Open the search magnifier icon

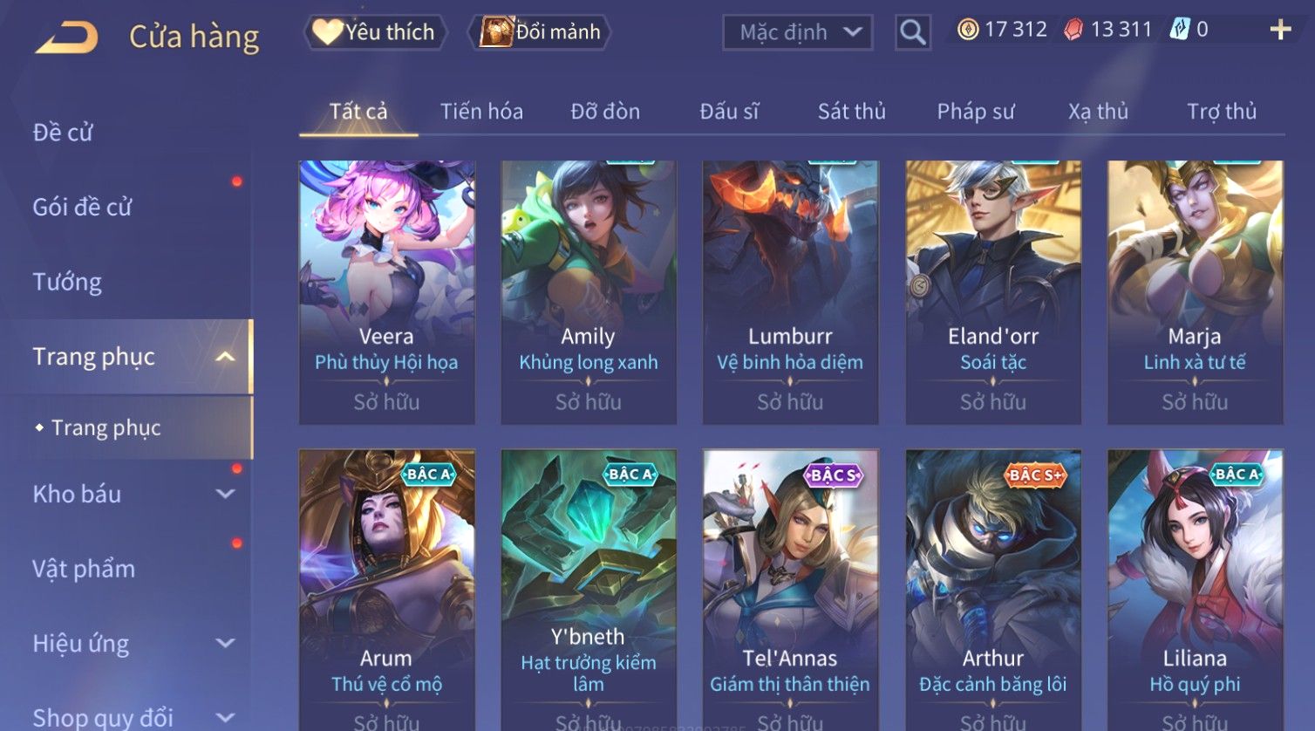[x=913, y=33]
